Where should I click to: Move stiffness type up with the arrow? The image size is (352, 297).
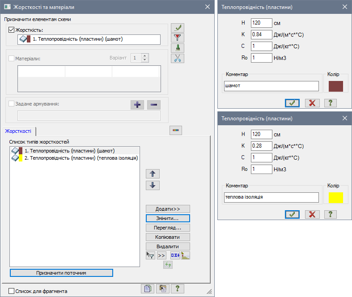[x=153, y=174]
